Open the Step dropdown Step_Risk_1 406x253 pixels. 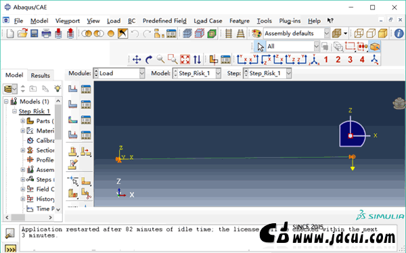pyautogui.click(x=267, y=73)
